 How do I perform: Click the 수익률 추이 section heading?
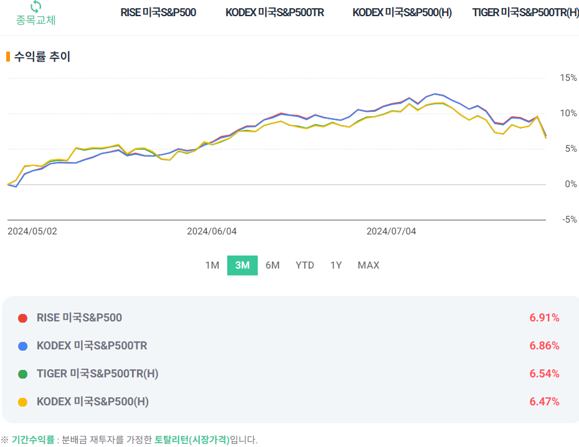pyautogui.click(x=42, y=57)
